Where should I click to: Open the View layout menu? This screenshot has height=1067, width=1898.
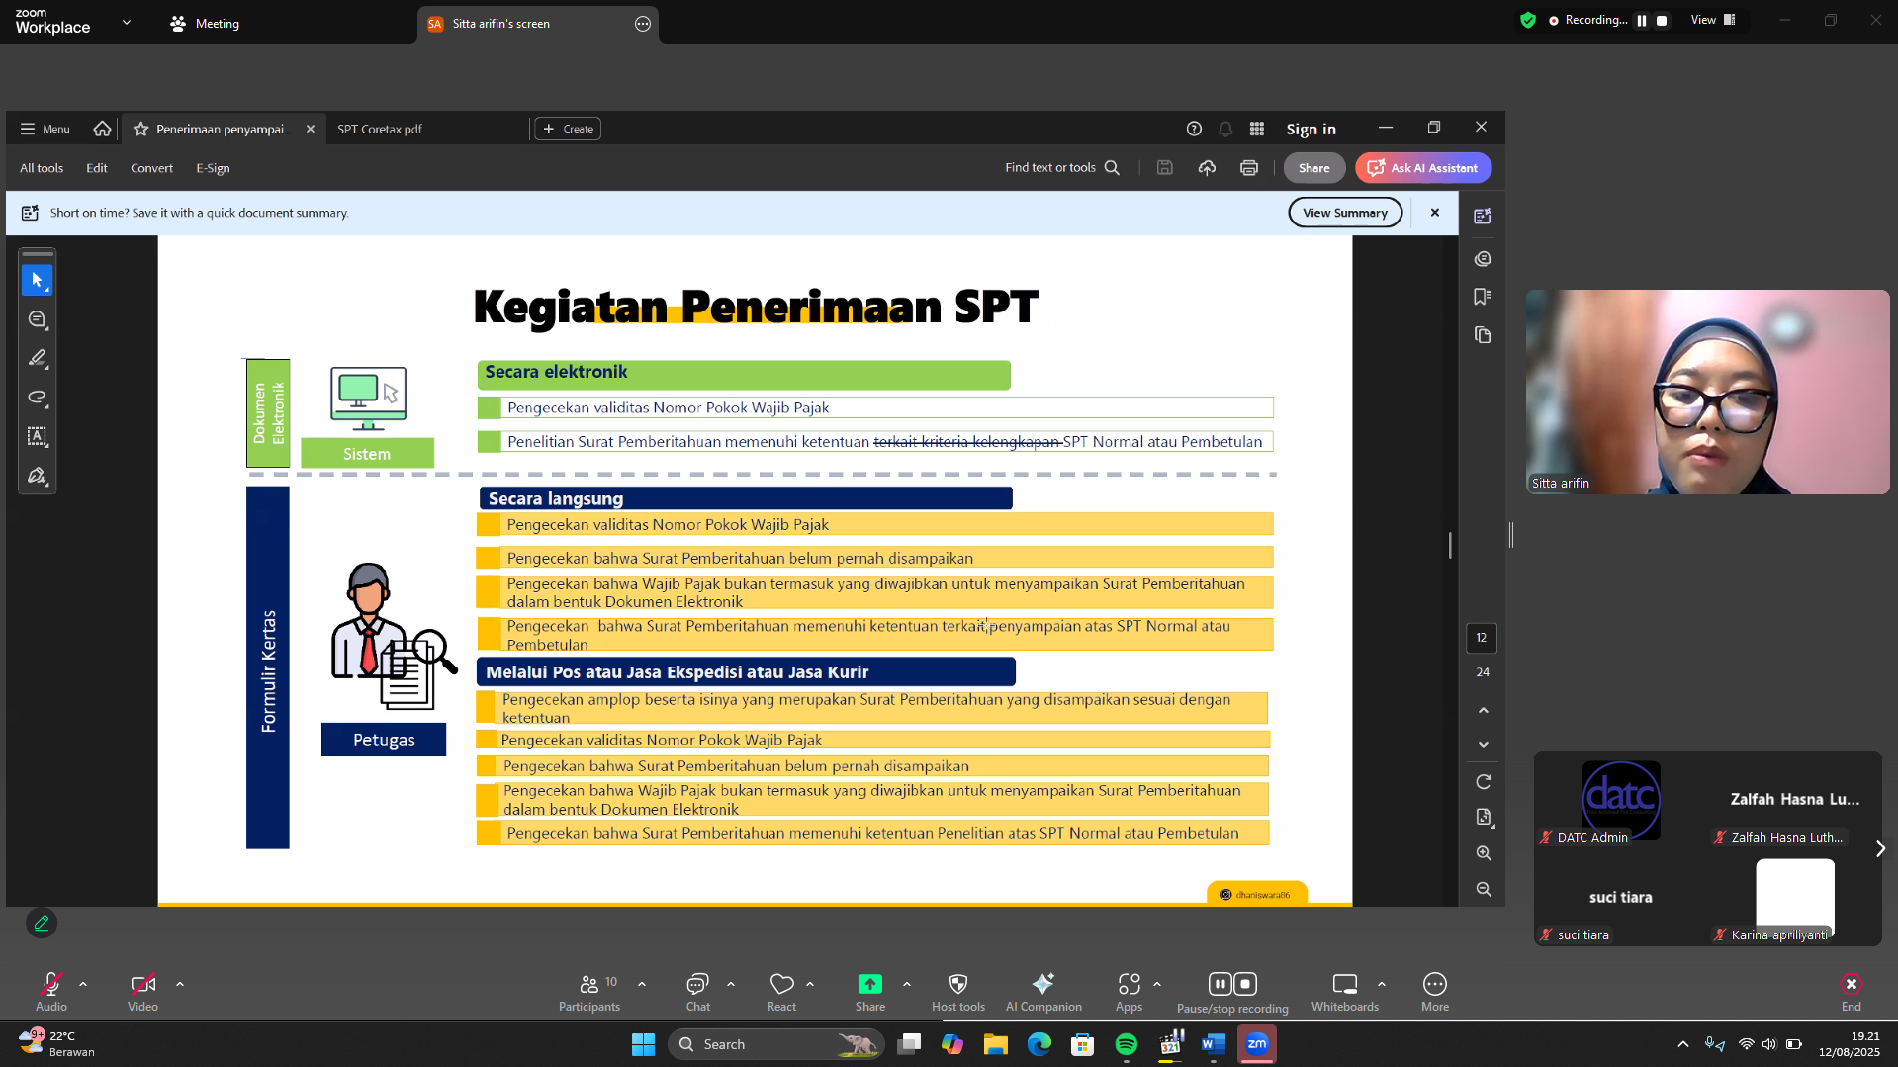[x=1713, y=20]
